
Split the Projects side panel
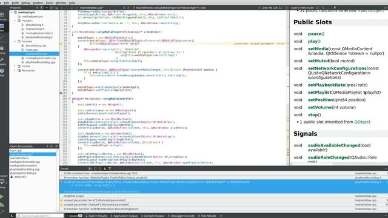pos(52,8)
